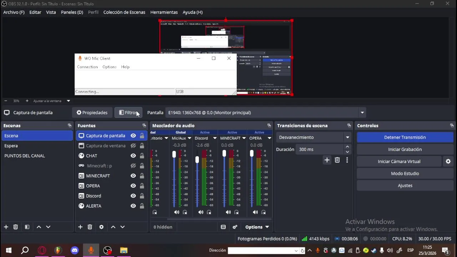Unlock the ALERTA source
The width and height of the screenshot is (457, 257).
click(x=142, y=206)
